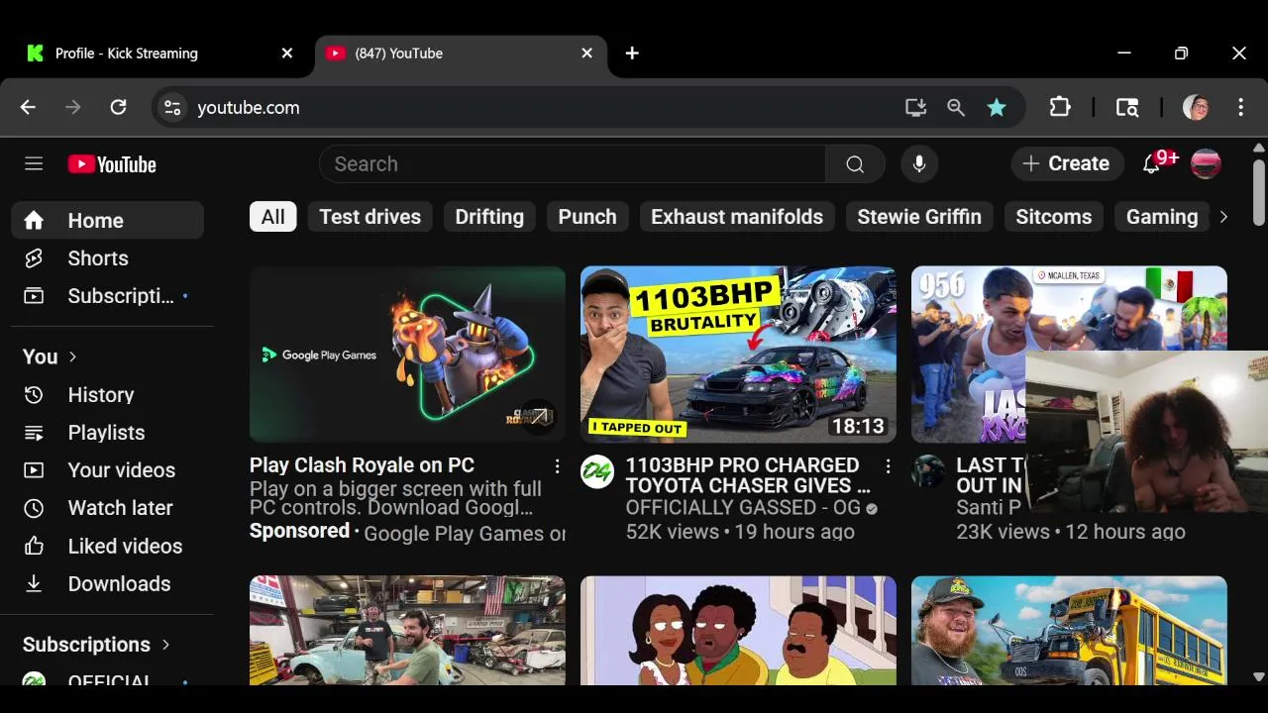1268x713 pixels.
Task: Open the 1103BHP PRO CHARGED TOYOTA CHASER title
Action: pos(748,475)
